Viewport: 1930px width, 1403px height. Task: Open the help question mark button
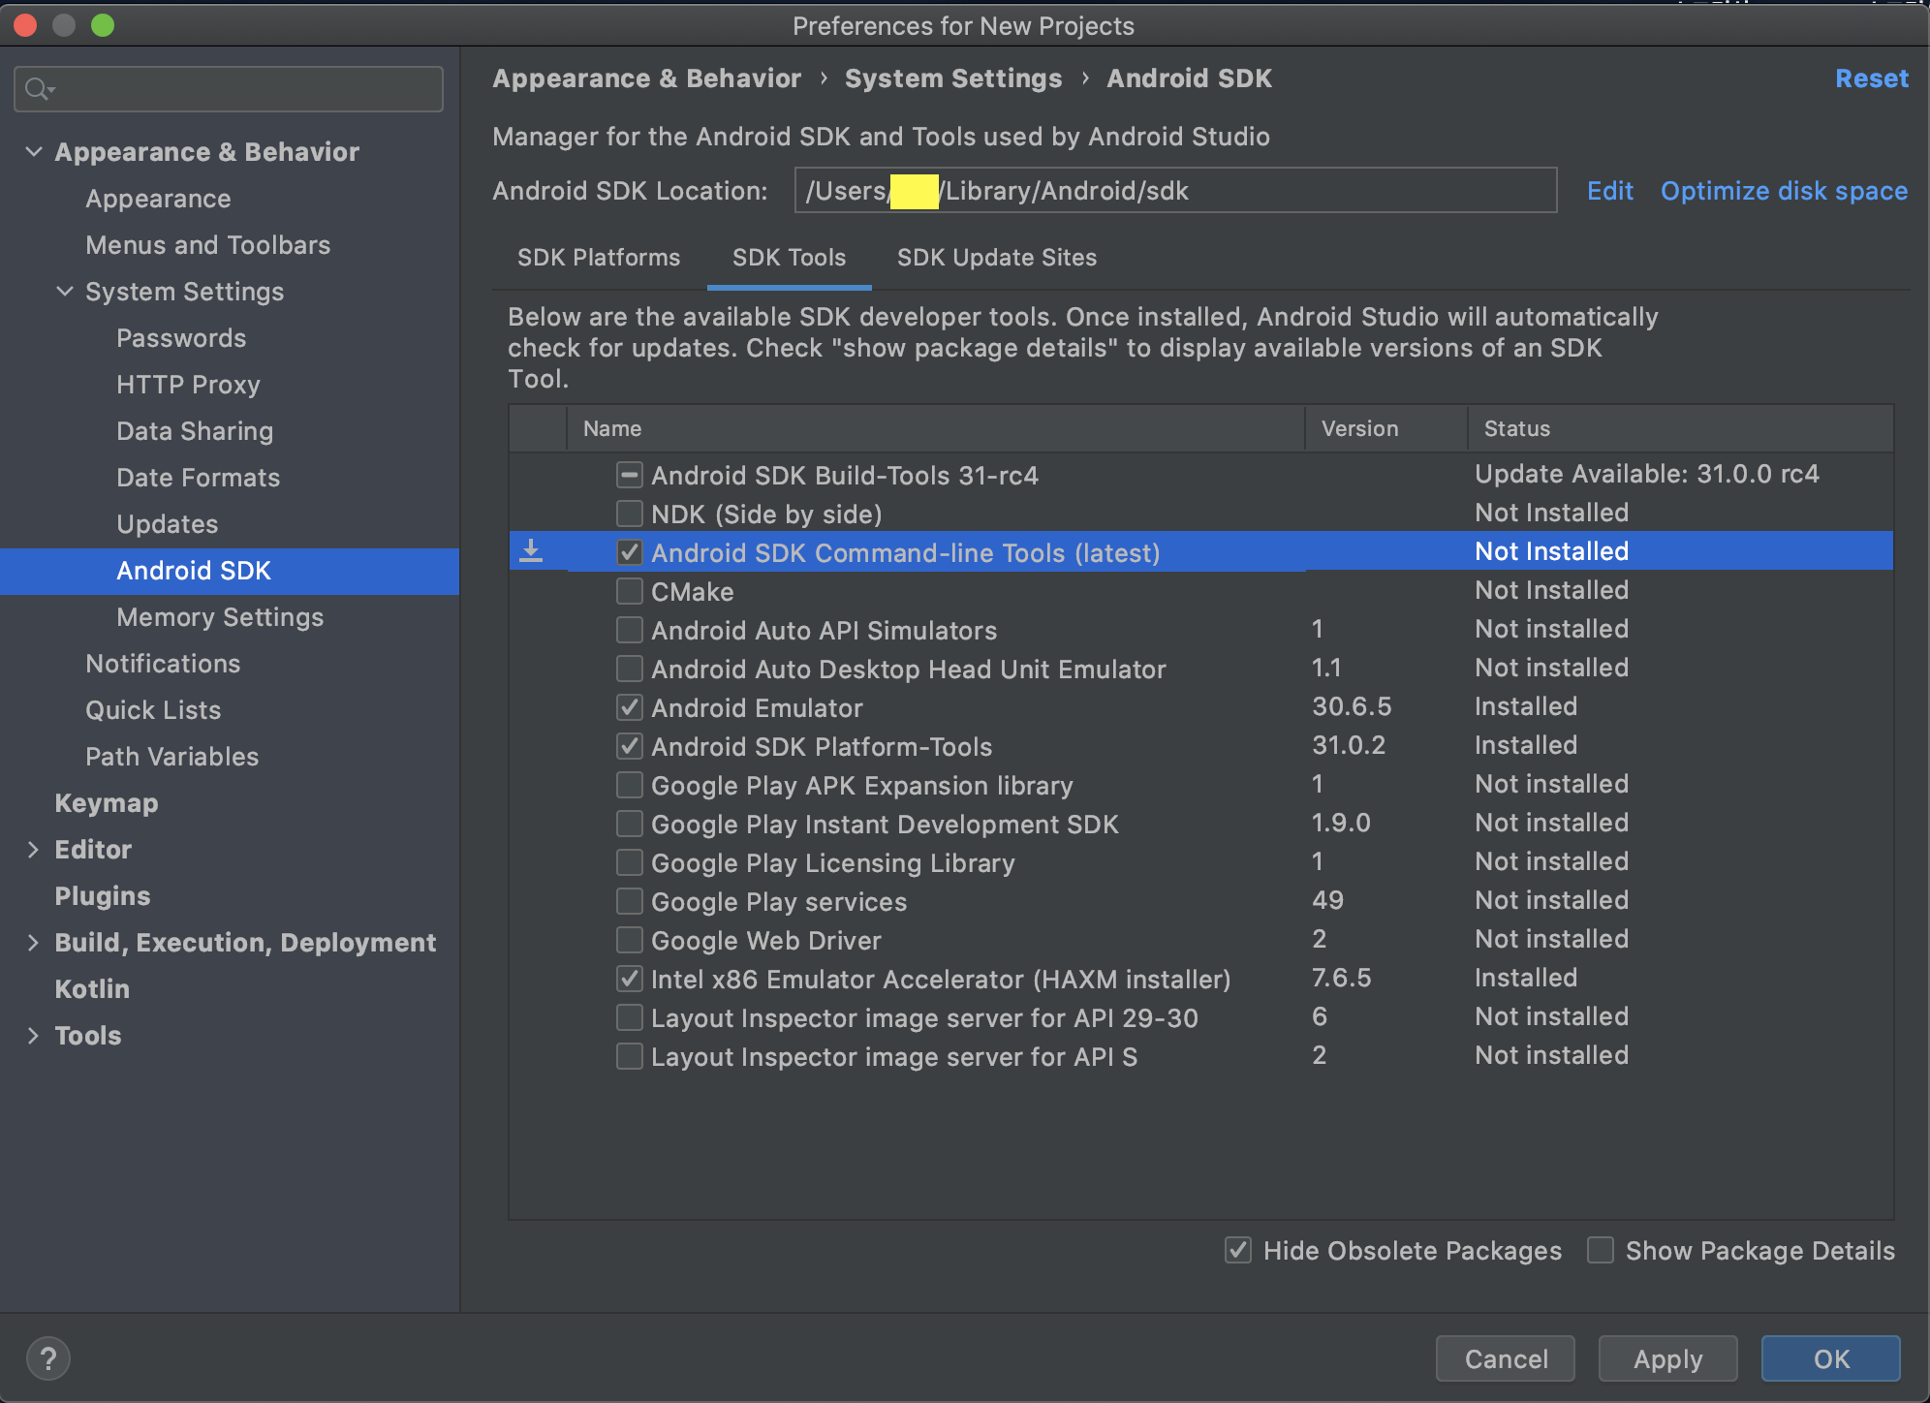click(x=48, y=1358)
